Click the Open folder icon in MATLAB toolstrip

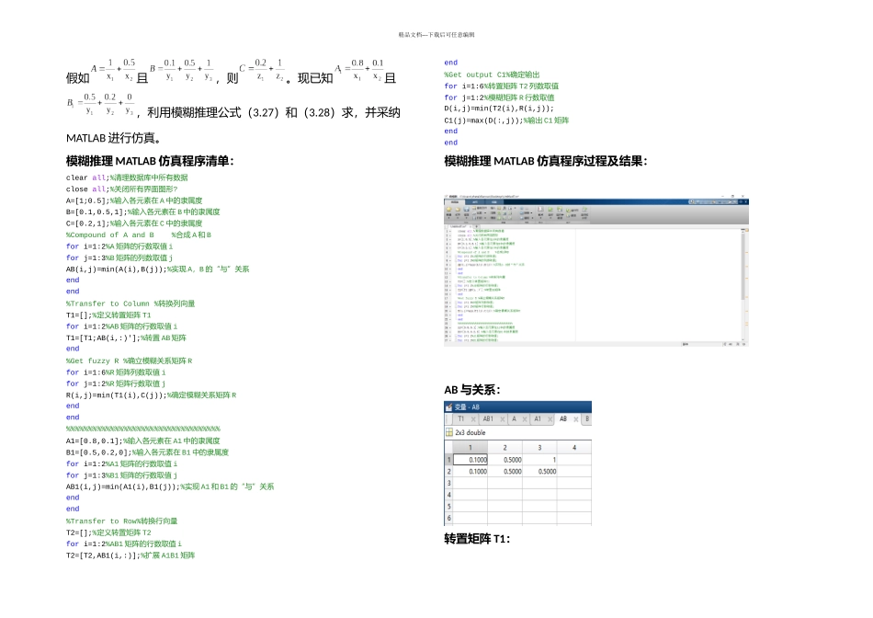pyautogui.click(x=458, y=210)
